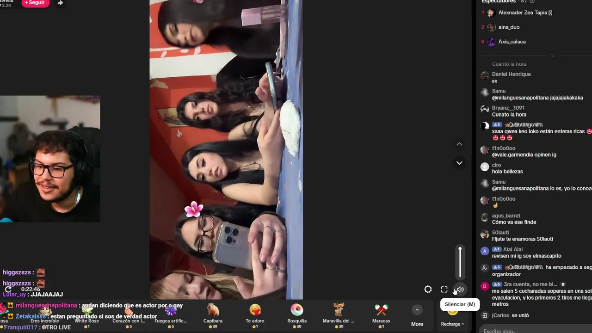Click the streamer webcam overlay
The height and width of the screenshot is (333, 592).
click(50, 159)
